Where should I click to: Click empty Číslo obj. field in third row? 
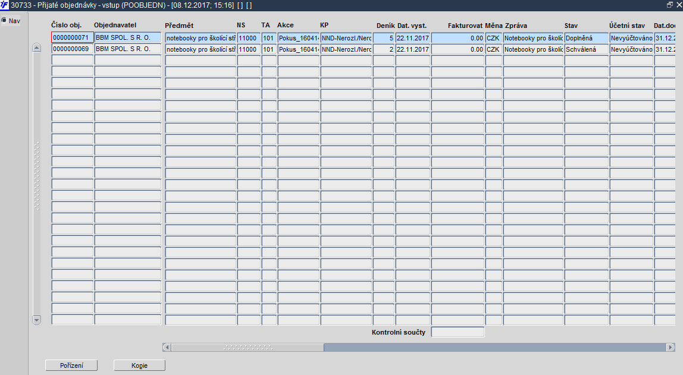pos(73,61)
